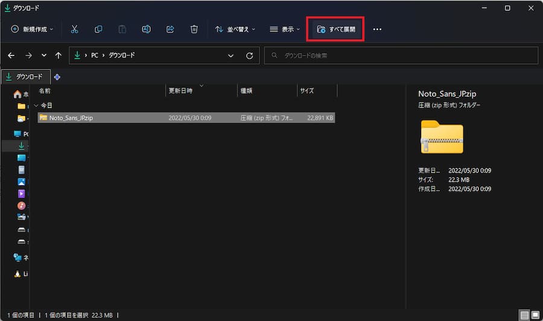Click the Rename icon in toolbar
543x321 pixels.
tap(146, 29)
